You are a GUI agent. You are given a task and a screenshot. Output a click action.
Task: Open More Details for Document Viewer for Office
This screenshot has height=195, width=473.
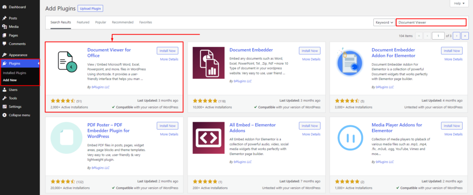click(x=169, y=59)
